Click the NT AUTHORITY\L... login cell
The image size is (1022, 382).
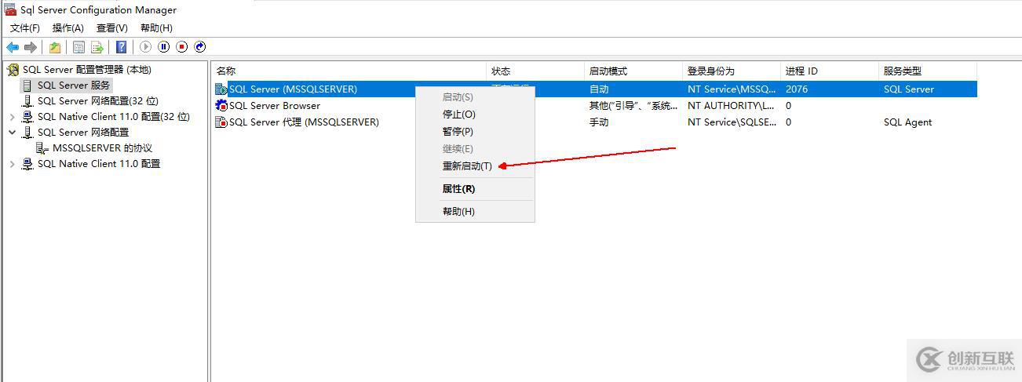pos(731,106)
